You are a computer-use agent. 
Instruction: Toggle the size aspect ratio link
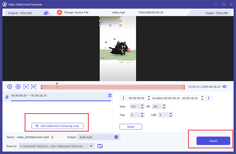148,106
